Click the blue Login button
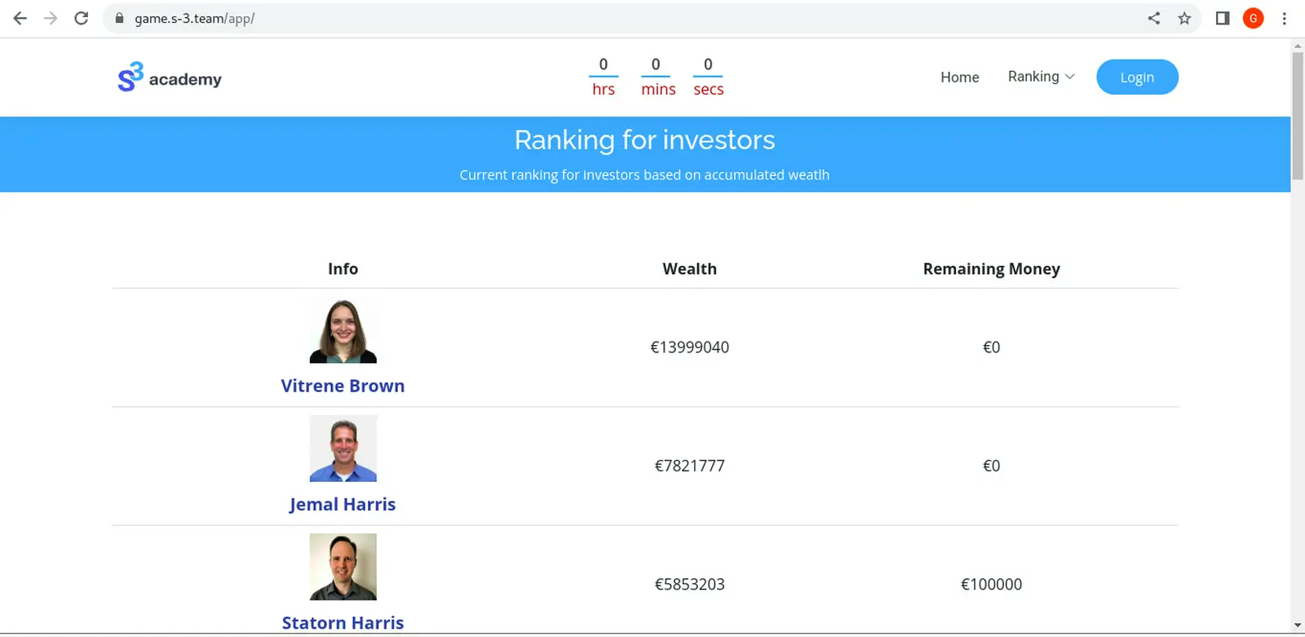 pos(1137,77)
